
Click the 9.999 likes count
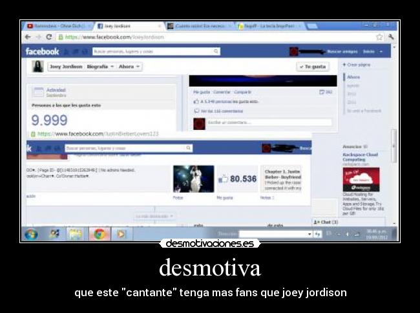(49, 120)
